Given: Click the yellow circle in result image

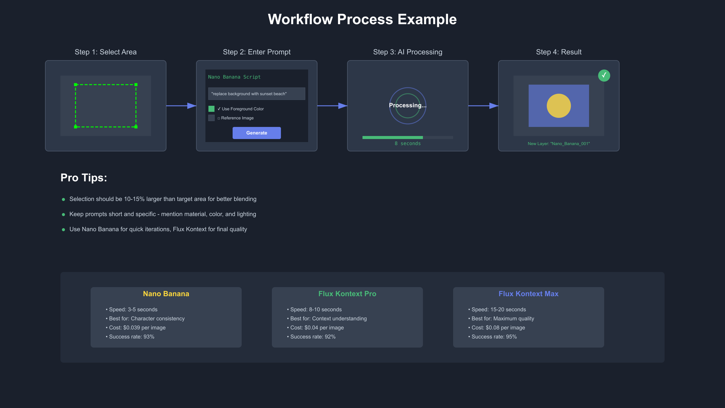Looking at the screenshot, I should [x=559, y=106].
